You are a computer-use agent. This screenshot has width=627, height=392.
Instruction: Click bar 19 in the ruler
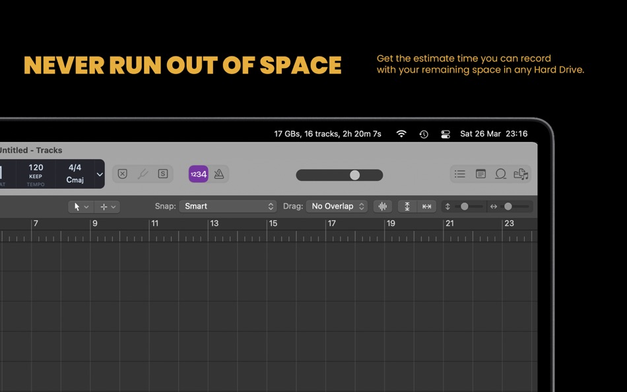391,223
